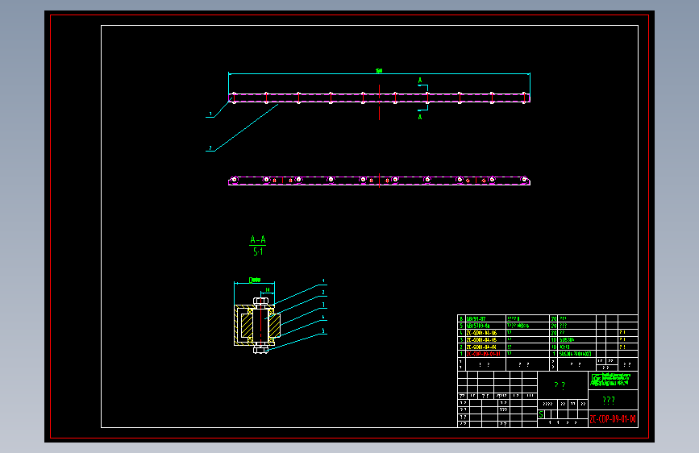Click the material cell of parts list row 1
Image resolution: width=699 pixels, height=453 pixels.
tap(576, 354)
